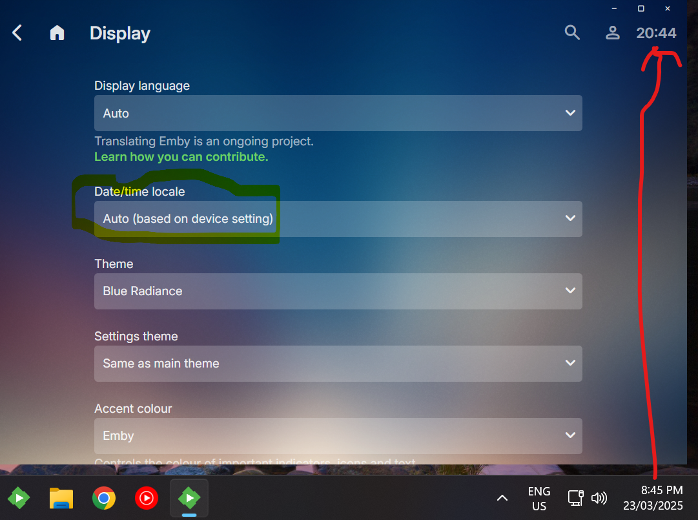Viewport: 698px width, 520px height.
Task: Click the Settings theme label
Action: pos(136,336)
